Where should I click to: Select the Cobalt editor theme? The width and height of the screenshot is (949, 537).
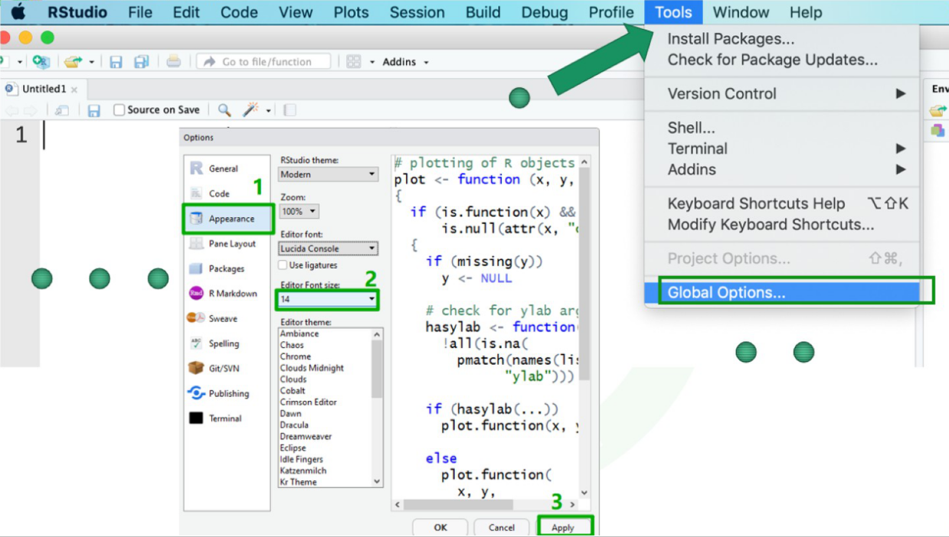293,390
